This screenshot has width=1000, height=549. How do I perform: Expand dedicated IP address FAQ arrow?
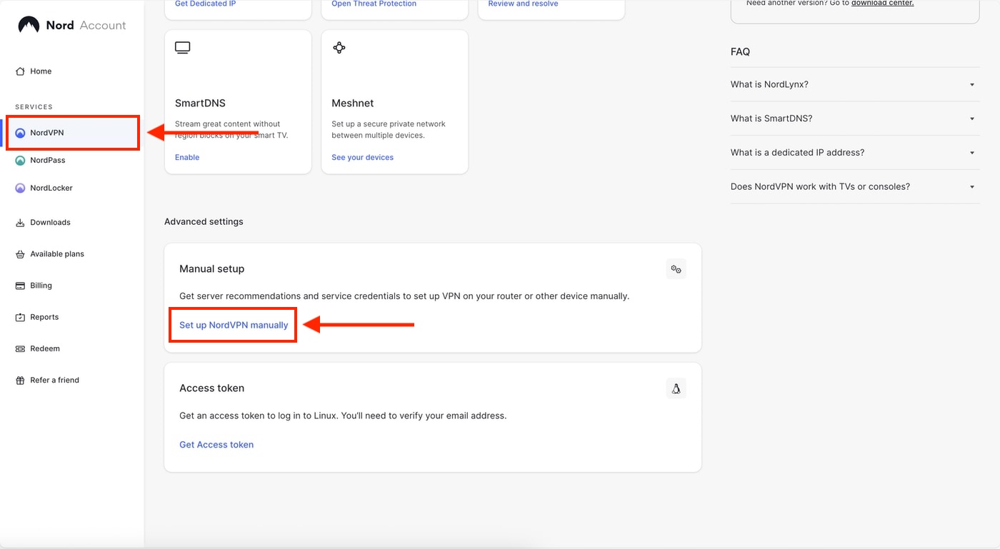[972, 153]
